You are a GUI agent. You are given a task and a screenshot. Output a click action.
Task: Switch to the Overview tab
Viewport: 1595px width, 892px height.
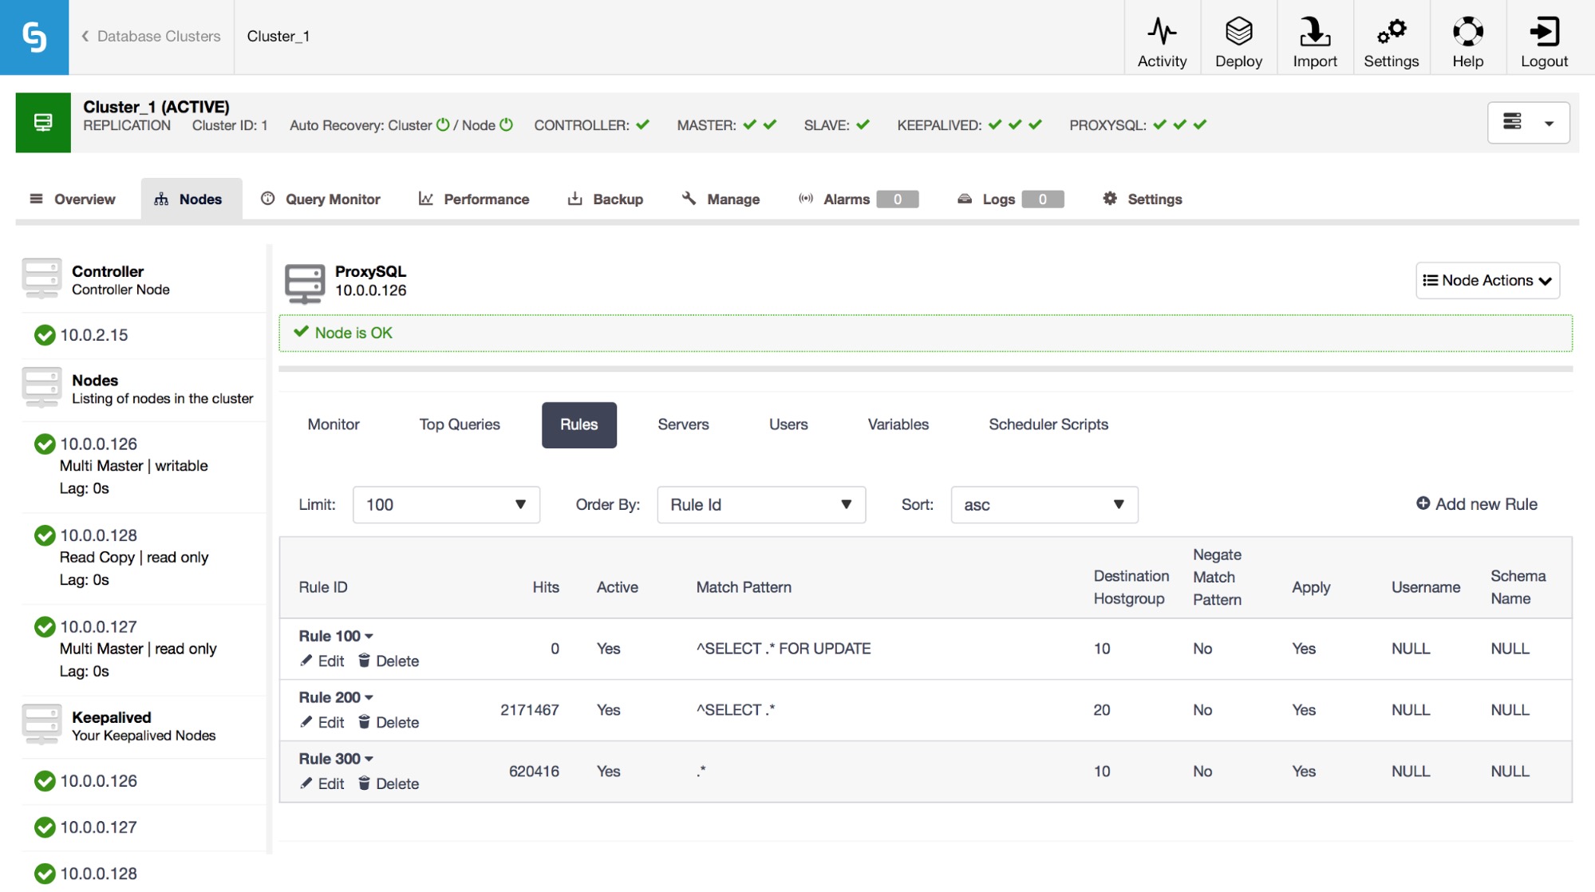(73, 199)
